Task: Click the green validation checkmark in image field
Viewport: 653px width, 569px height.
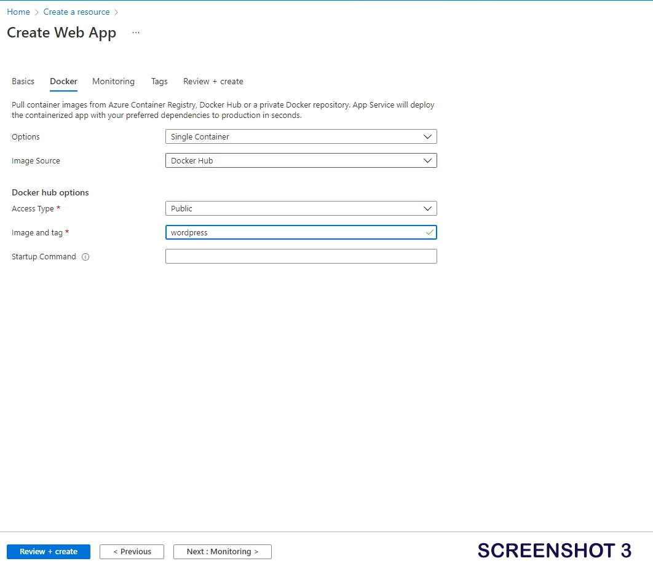Action: [429, 233]
